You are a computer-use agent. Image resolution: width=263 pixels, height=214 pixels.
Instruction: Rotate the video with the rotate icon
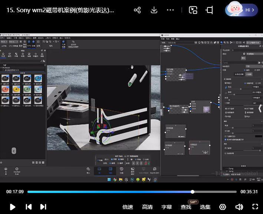click(x=210, y=10)
